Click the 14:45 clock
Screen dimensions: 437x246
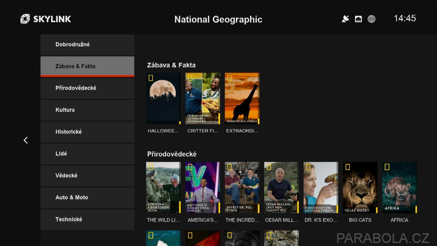click(x=405, y=19)
